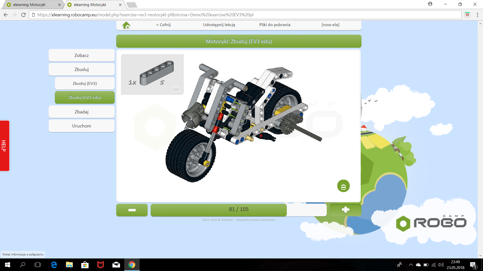
Task: Click the battery tray icon
Action: click(x=426, y=265)
